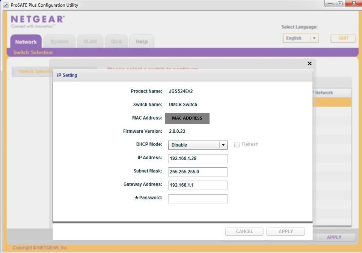Click the Switch Selection submenu item
Screen dimensions: 362x253
pos(33,52)
